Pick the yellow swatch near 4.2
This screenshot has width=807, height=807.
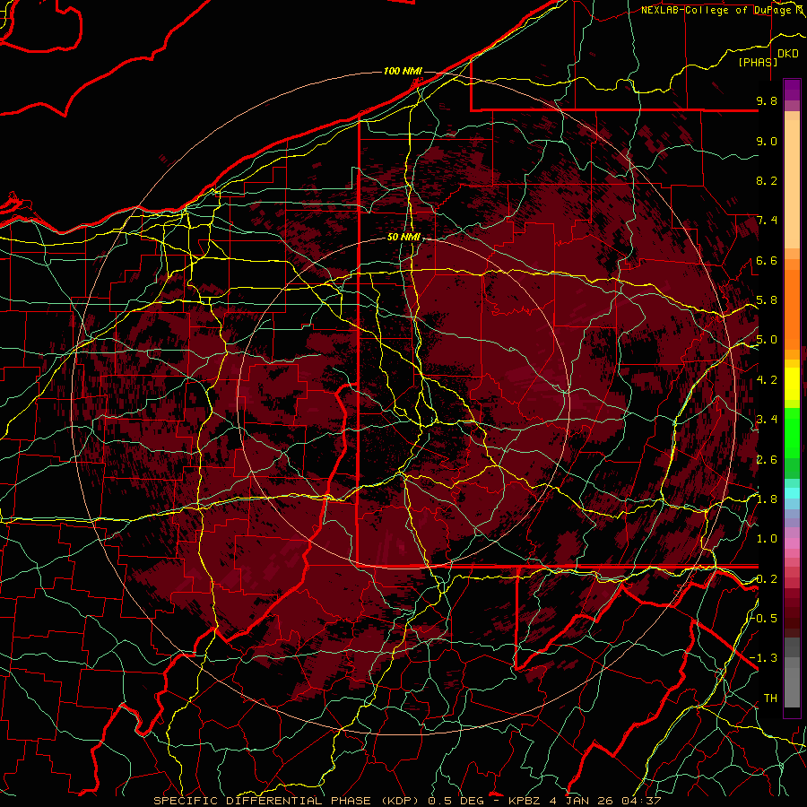pos(792,384)
